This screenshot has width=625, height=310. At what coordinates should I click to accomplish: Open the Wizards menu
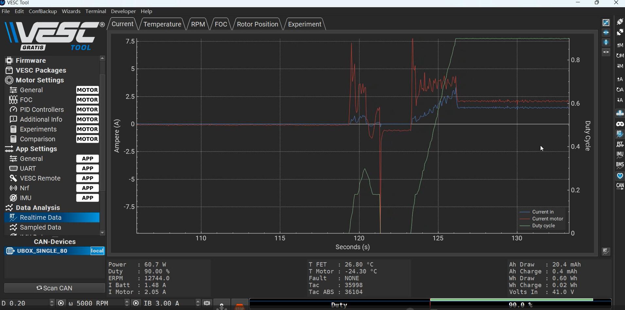point(71,11)
